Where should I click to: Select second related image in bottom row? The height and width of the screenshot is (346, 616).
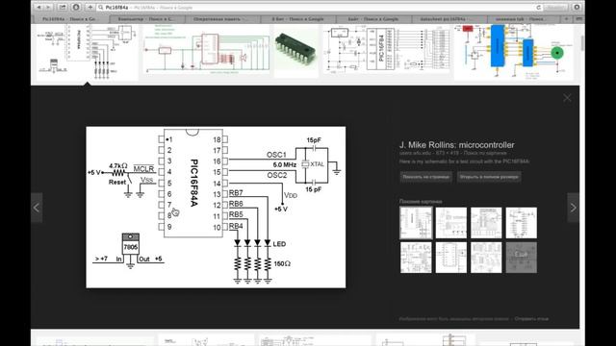pos(451,258)
